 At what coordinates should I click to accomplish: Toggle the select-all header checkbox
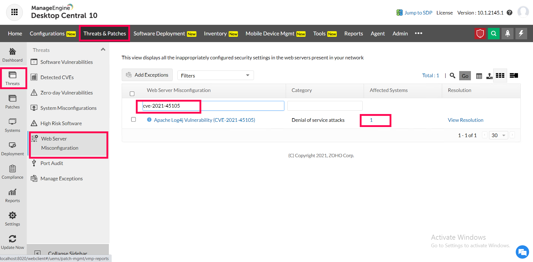(132, 94)
